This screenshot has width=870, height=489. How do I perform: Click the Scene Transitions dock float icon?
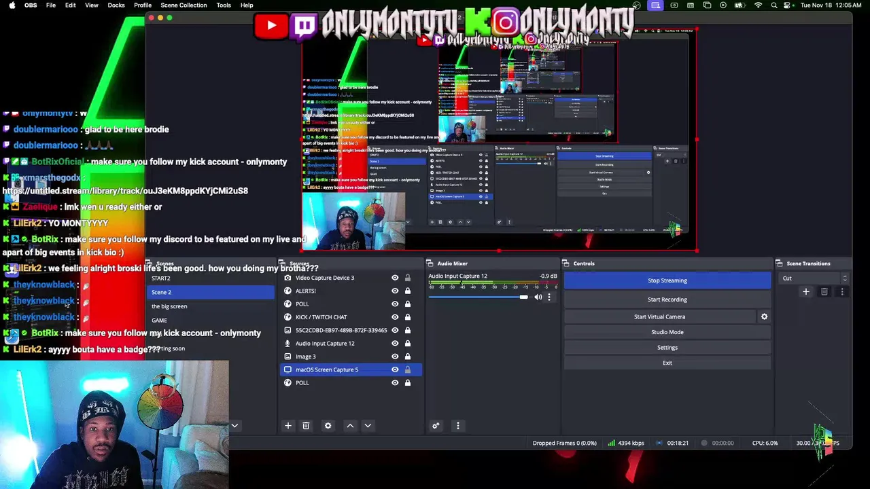(780, 264)
